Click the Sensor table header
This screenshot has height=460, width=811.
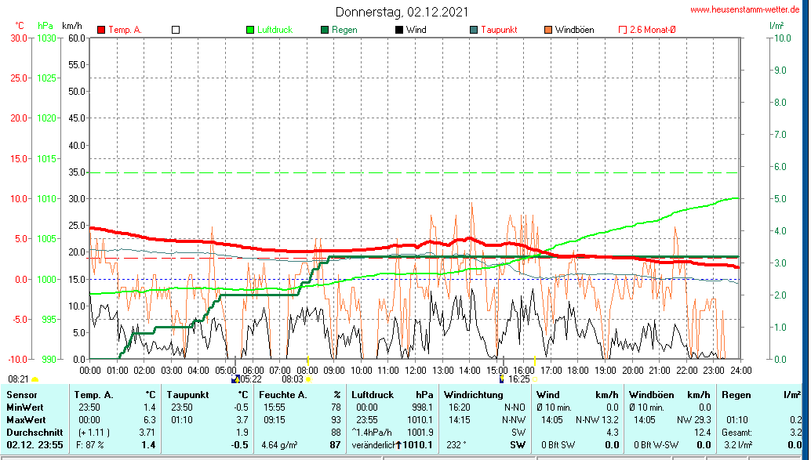[22, 395]
